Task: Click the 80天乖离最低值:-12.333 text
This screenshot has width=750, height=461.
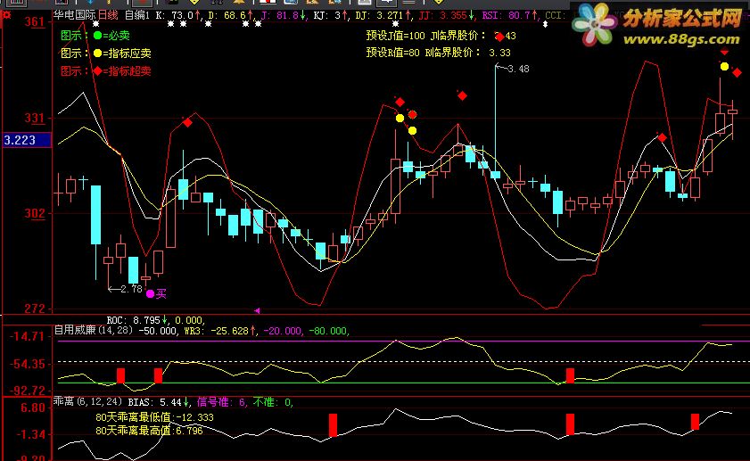Action: coord(154,417)
